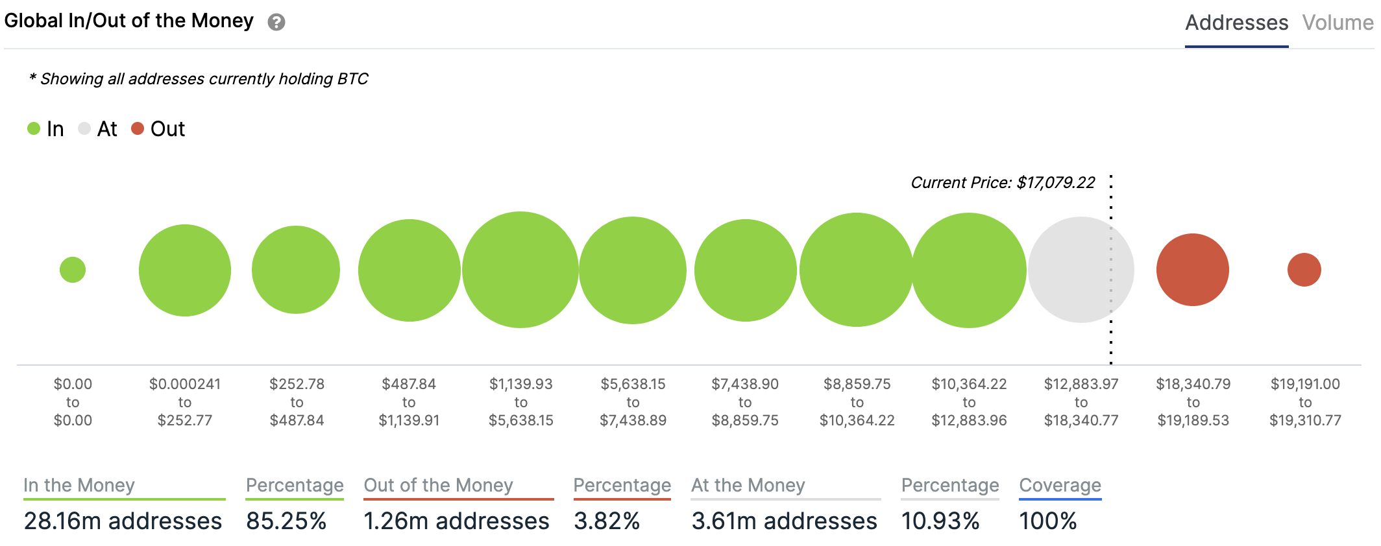Click the At the Money heading
Screen dimensions: 1381x546
tap(748, 485)
